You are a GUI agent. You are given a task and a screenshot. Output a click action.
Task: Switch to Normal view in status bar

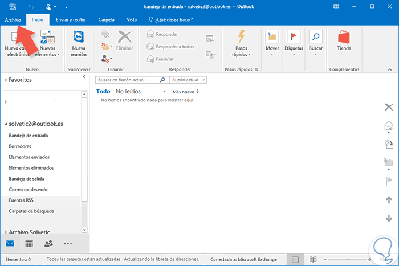click(295, 260)
